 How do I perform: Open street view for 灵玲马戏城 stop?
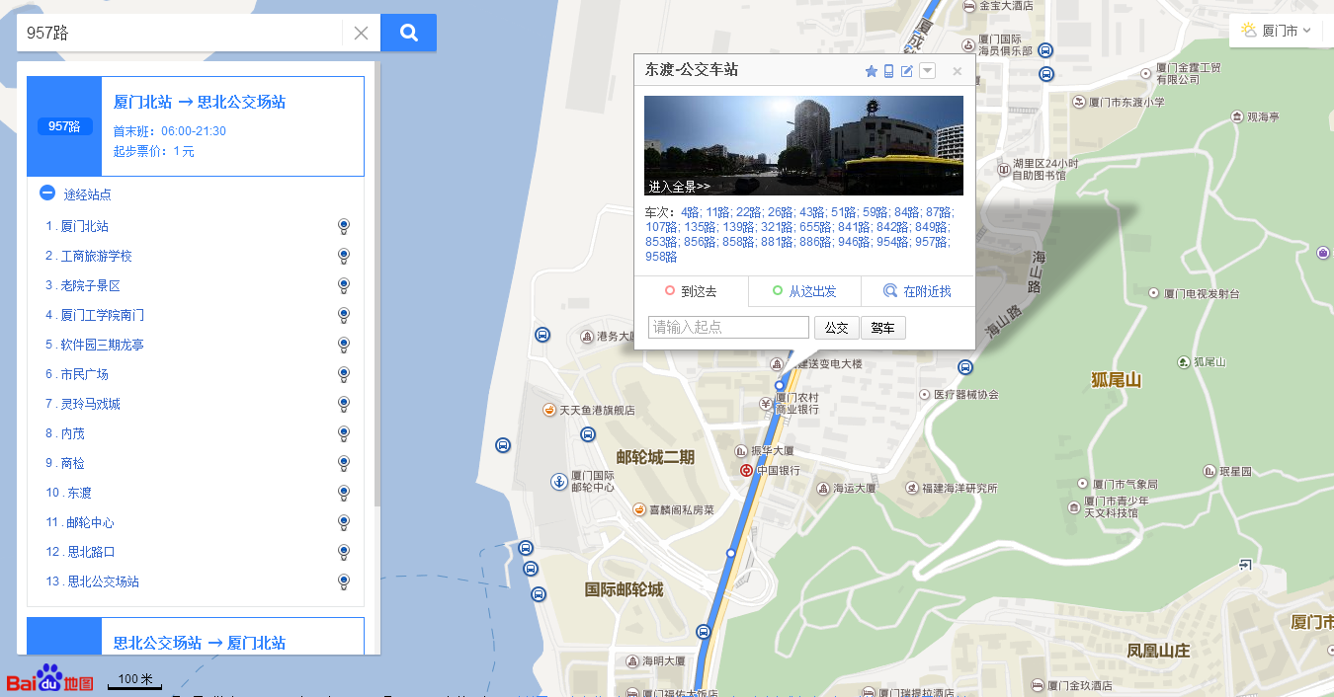pos(343,404)
